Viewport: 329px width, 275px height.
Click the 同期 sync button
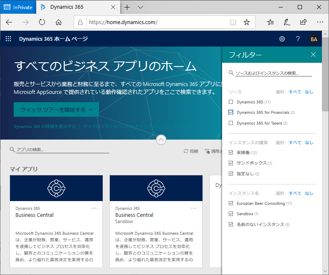click(x=191, y=151)
